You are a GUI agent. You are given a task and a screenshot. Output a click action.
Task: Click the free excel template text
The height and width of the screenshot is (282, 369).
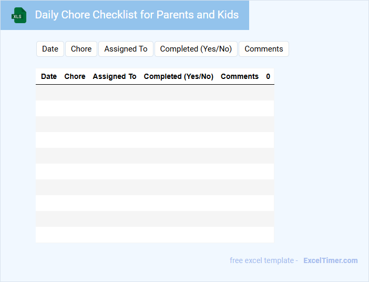coord(264,260)
